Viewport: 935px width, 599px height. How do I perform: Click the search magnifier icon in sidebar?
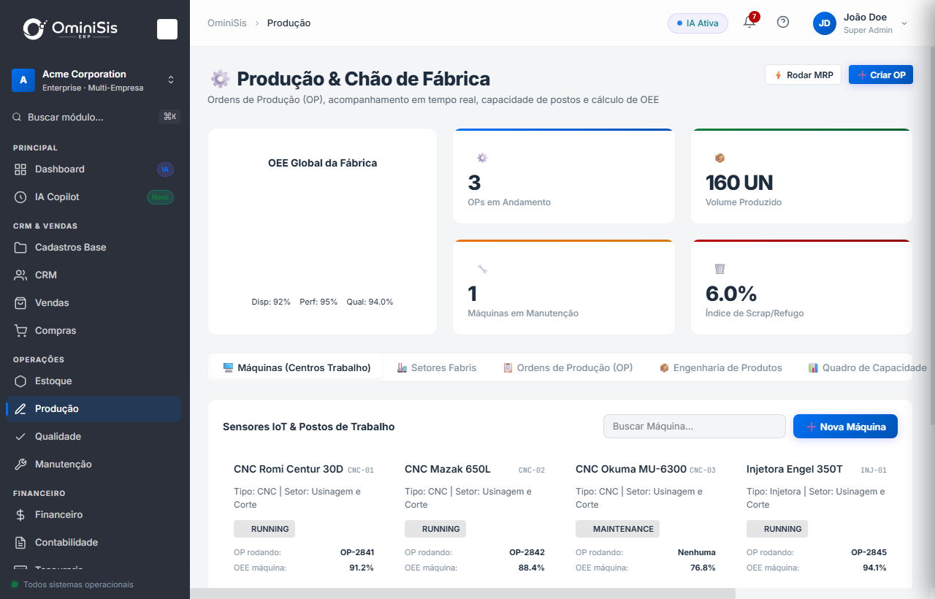coord(18,117)
